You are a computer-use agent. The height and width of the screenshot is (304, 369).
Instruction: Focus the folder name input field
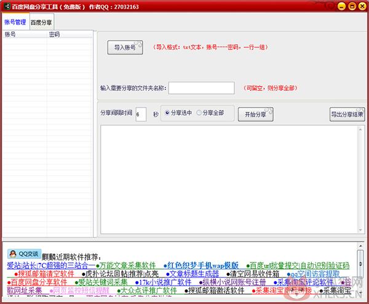[202, 88]
